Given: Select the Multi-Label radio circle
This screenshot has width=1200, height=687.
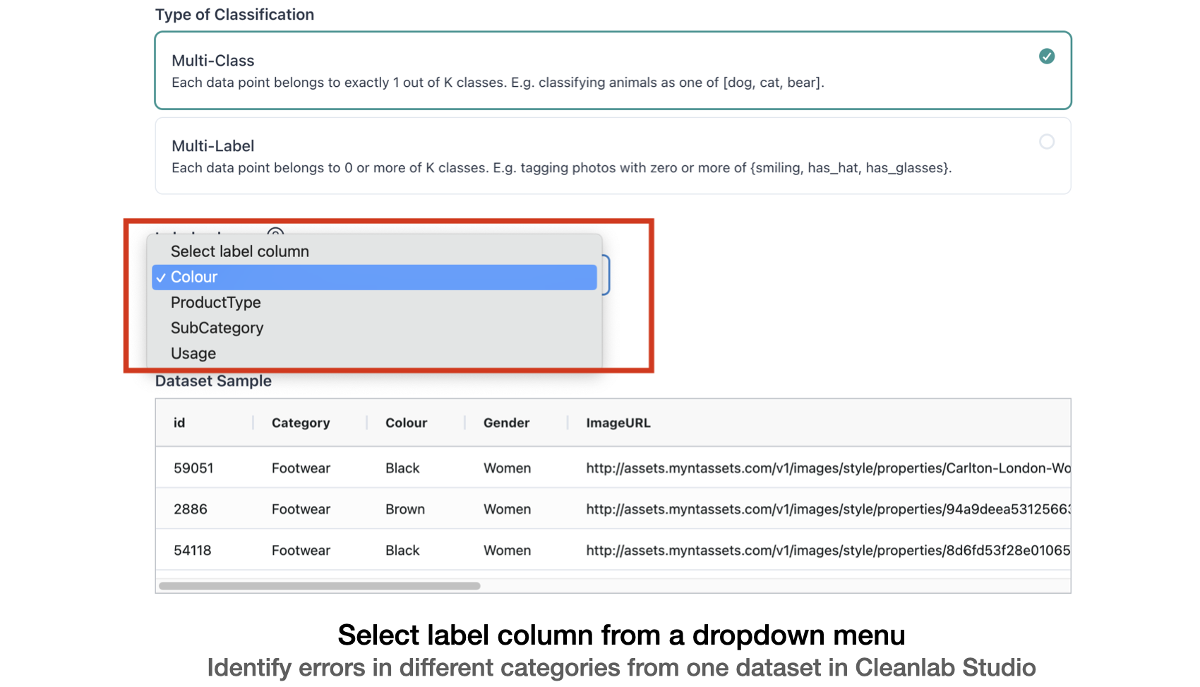Looking at the screenshot, I should pyautogui.click(x=1046, y=142).
